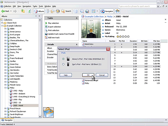Expand the Coldplay artist node

click(x=5, y=43)
